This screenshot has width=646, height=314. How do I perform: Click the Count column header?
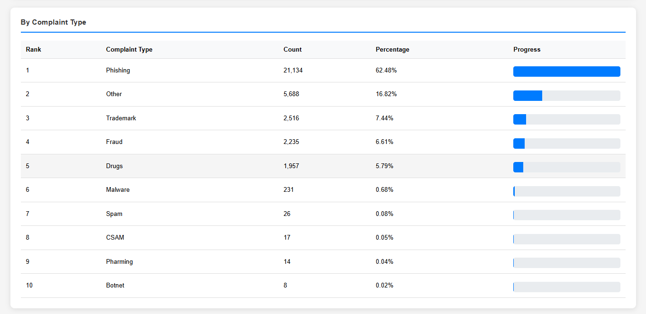292,50
